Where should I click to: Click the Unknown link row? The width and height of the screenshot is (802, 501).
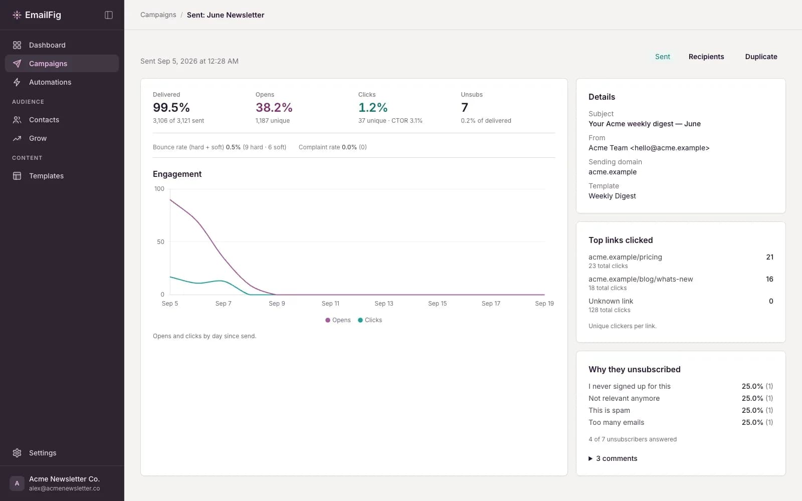(681, 305)
